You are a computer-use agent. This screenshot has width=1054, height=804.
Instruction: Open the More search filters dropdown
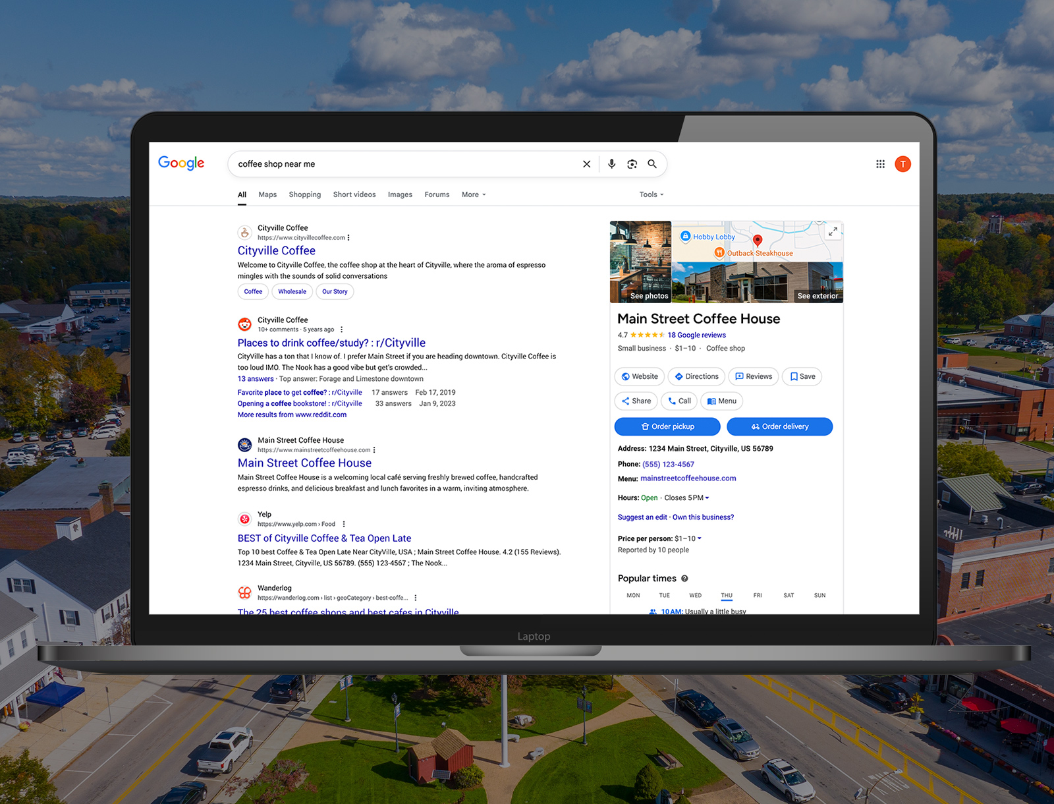(x=474, y=195)
